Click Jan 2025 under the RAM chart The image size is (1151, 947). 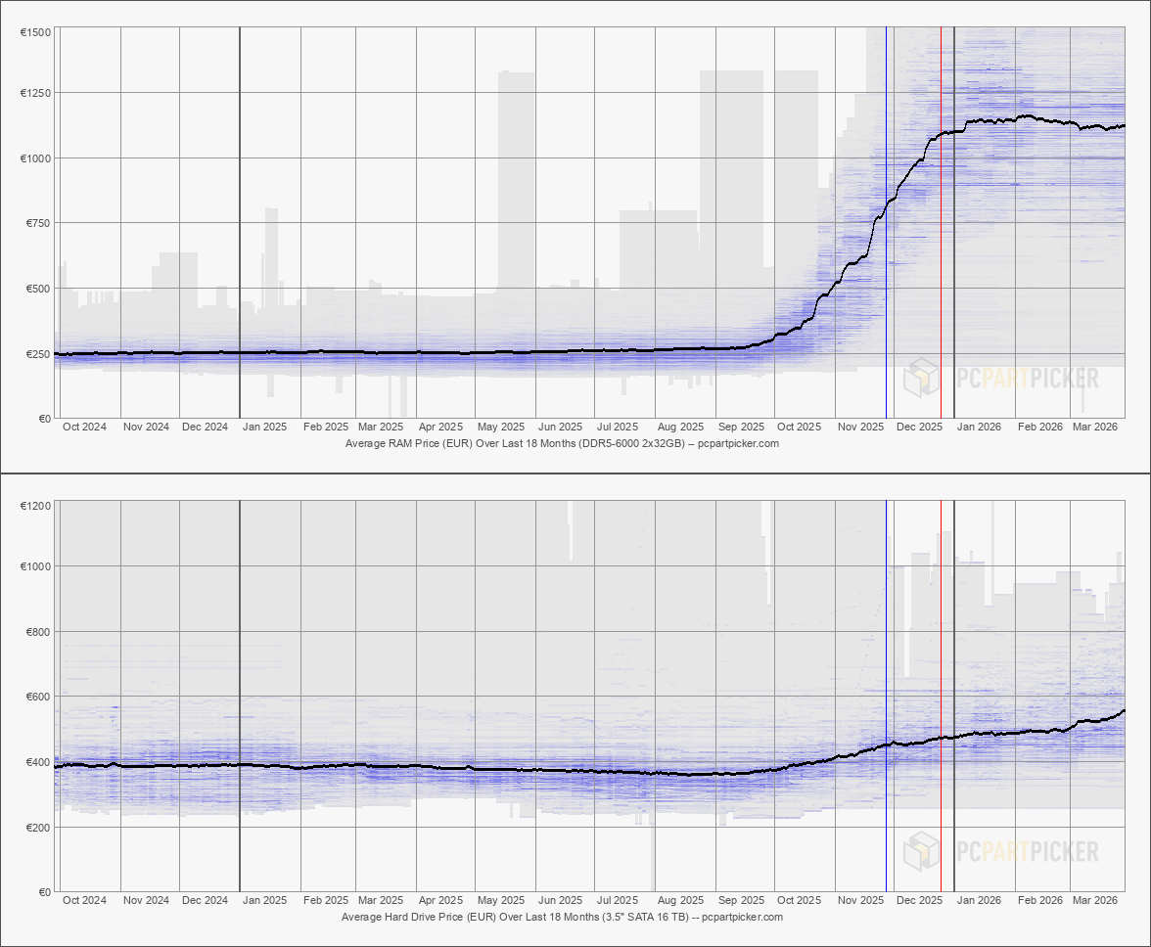point(264,427)
